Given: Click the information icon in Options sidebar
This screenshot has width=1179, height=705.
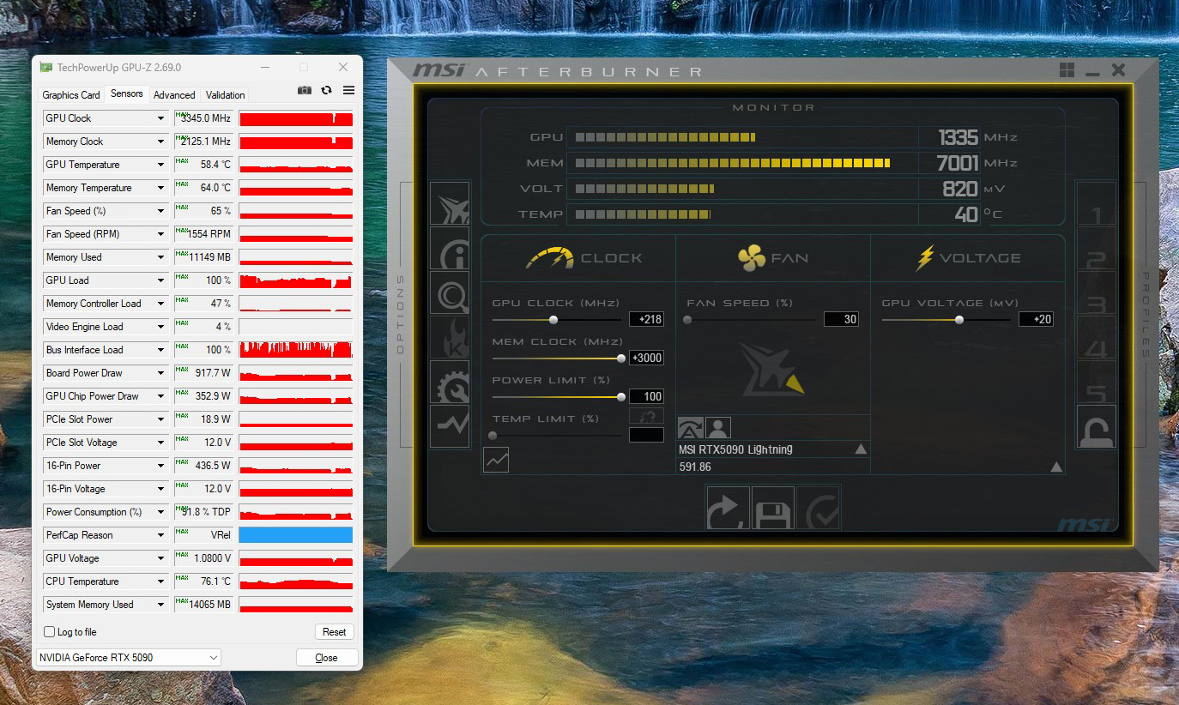Looking at the screenshot, I should (x=450, y=249).
